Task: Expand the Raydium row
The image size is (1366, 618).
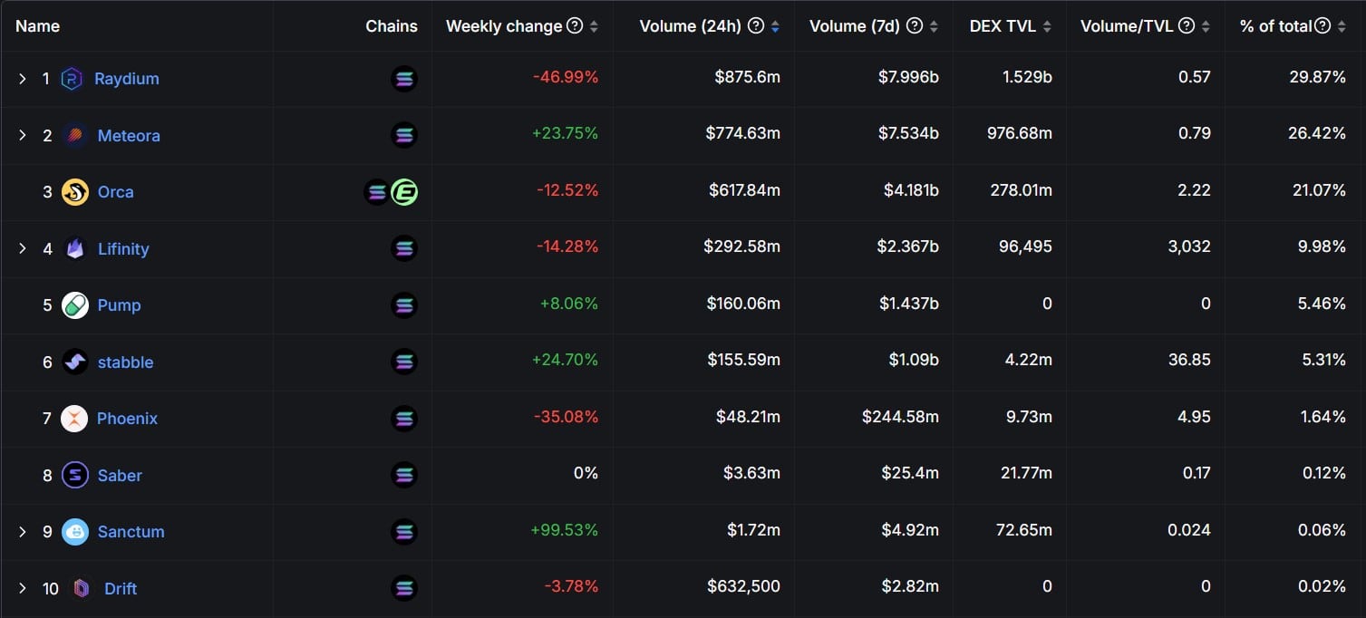Action: (x=23, y=79)
